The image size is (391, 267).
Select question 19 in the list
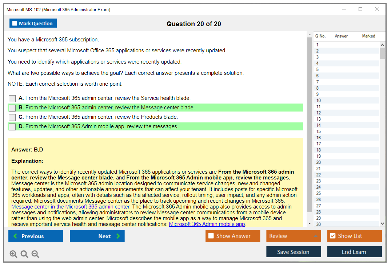pos(347,156)
